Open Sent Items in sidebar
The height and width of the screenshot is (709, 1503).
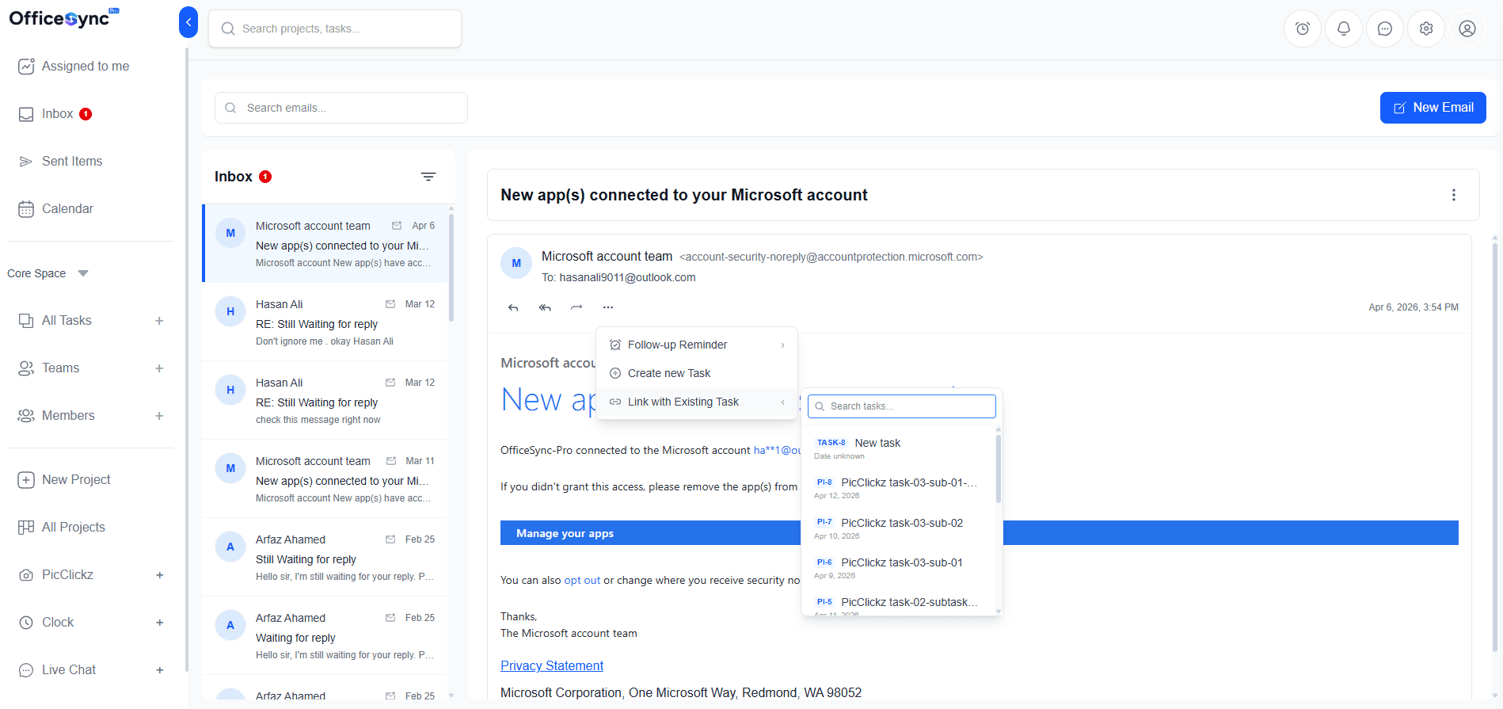click(x=60, y=162)
